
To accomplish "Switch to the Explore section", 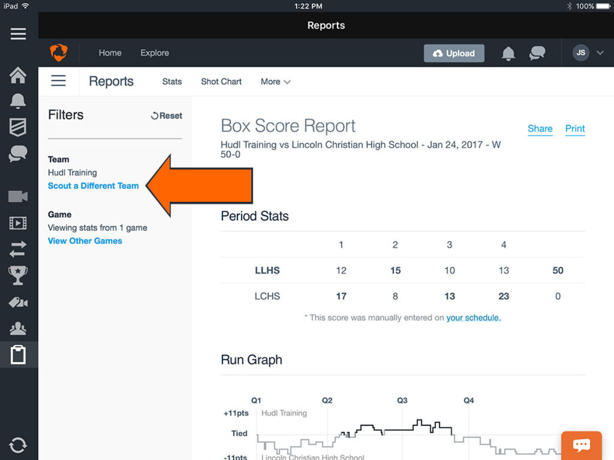I will click(155, 53).
